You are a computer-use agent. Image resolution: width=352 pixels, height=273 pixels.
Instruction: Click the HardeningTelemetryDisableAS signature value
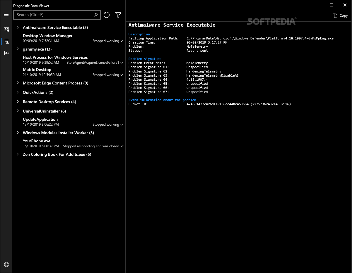(213, 75)
